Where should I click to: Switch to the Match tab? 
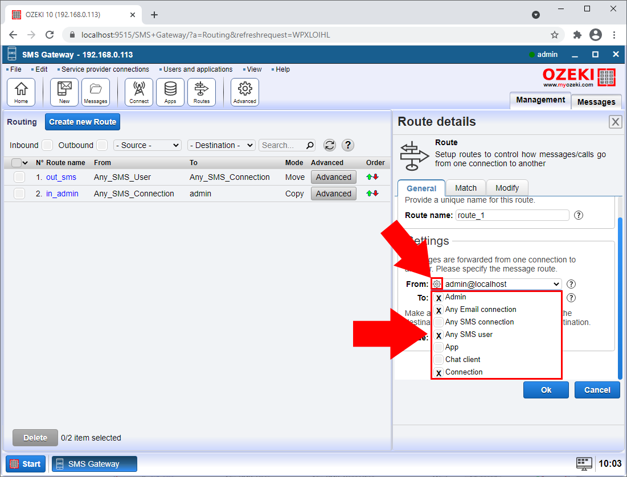(465, 188)
